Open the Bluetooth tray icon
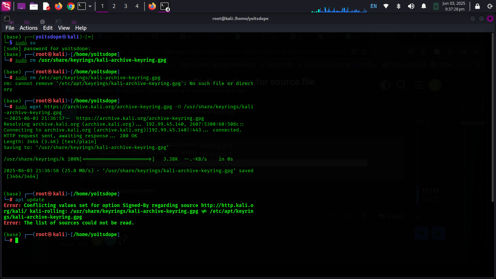This screenshot has width=496, height=279. [x=398, y=6]
